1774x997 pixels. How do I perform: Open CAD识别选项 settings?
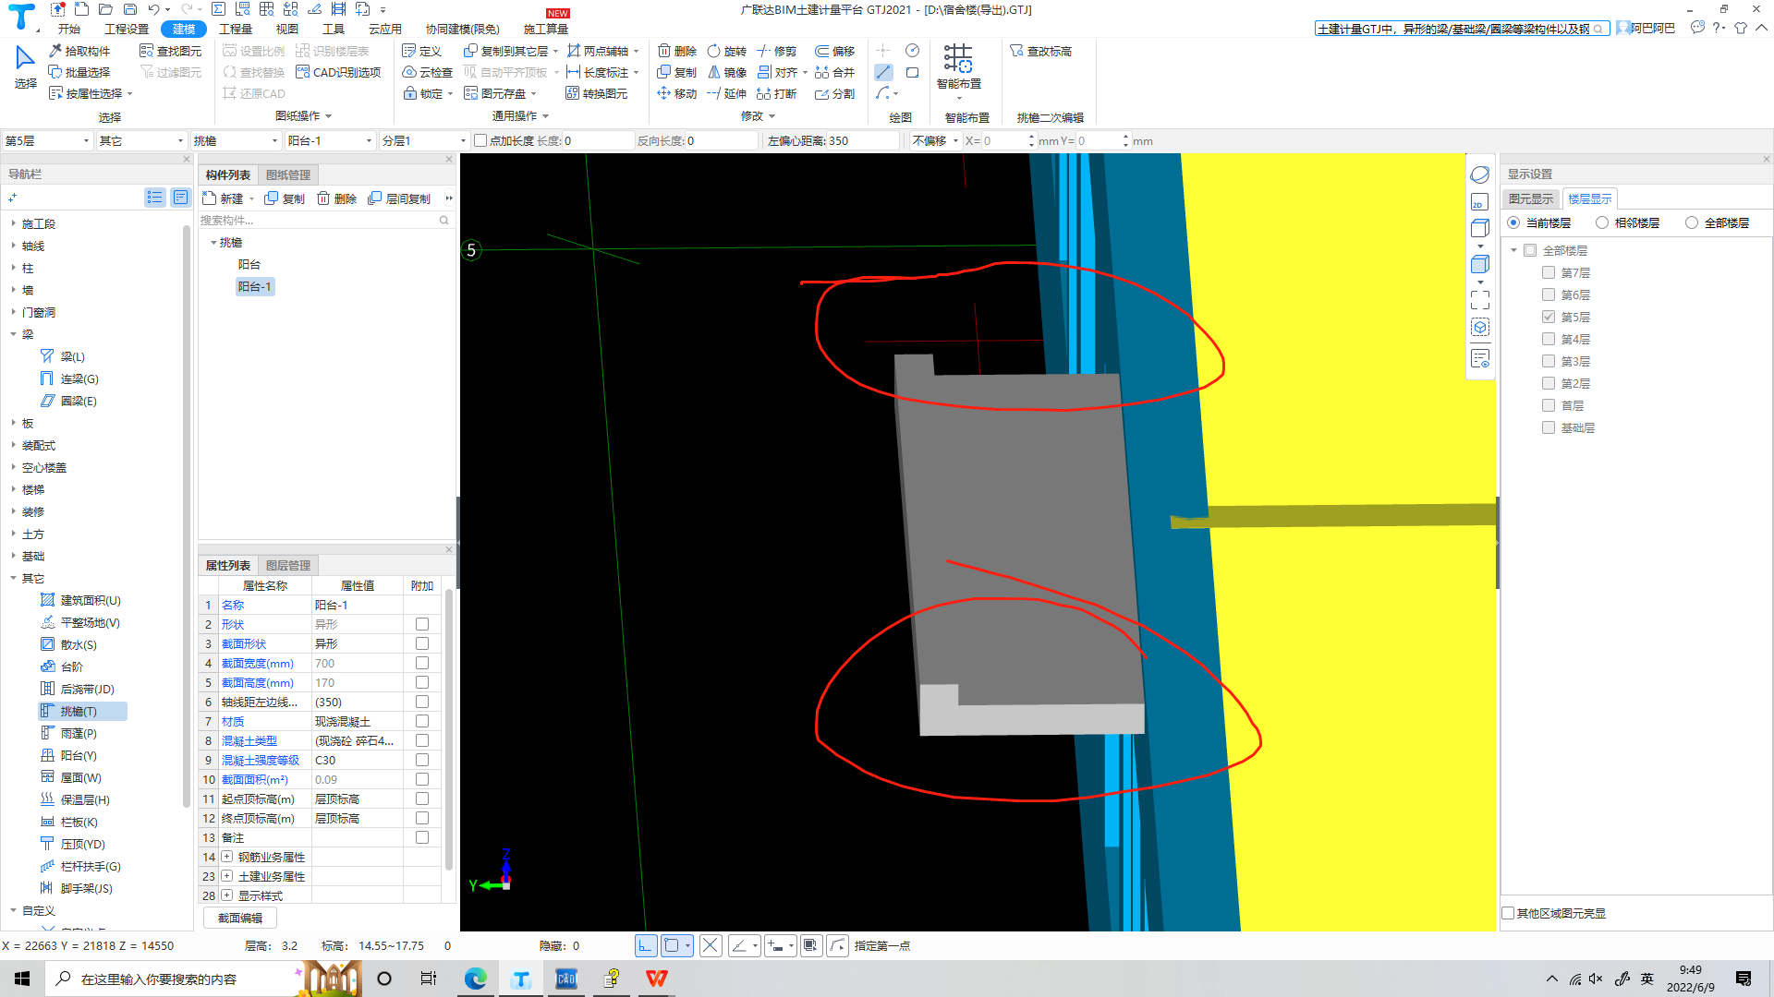(x=338, y=72)
